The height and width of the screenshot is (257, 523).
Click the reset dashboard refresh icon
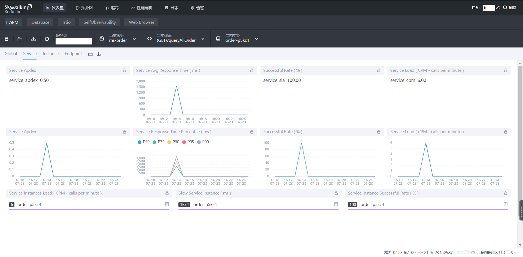(47, 39)
